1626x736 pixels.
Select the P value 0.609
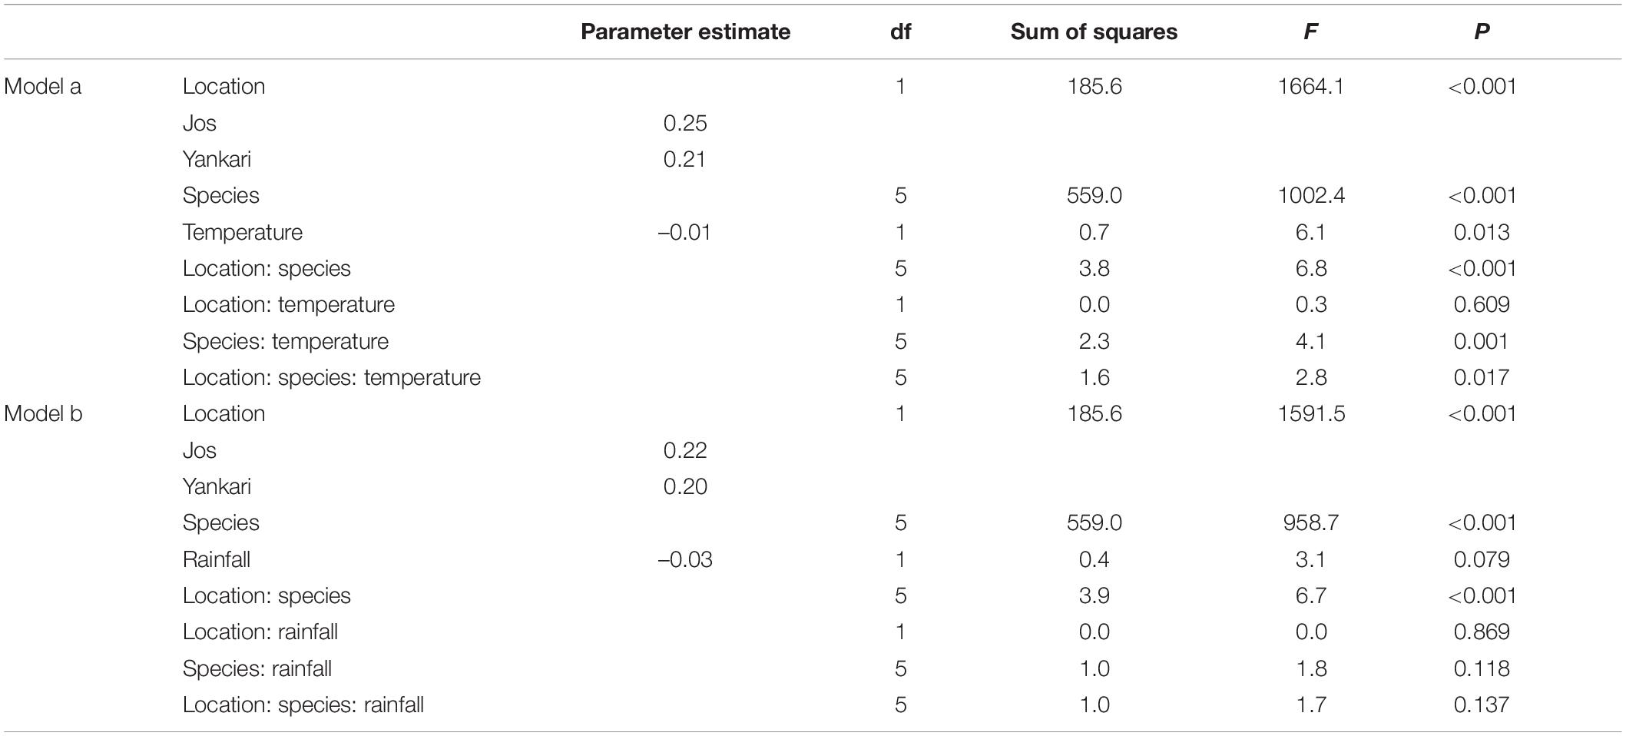point(1482,304)
